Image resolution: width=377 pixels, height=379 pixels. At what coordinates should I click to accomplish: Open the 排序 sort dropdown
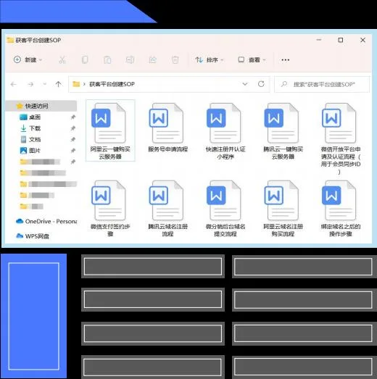point(210,59)
